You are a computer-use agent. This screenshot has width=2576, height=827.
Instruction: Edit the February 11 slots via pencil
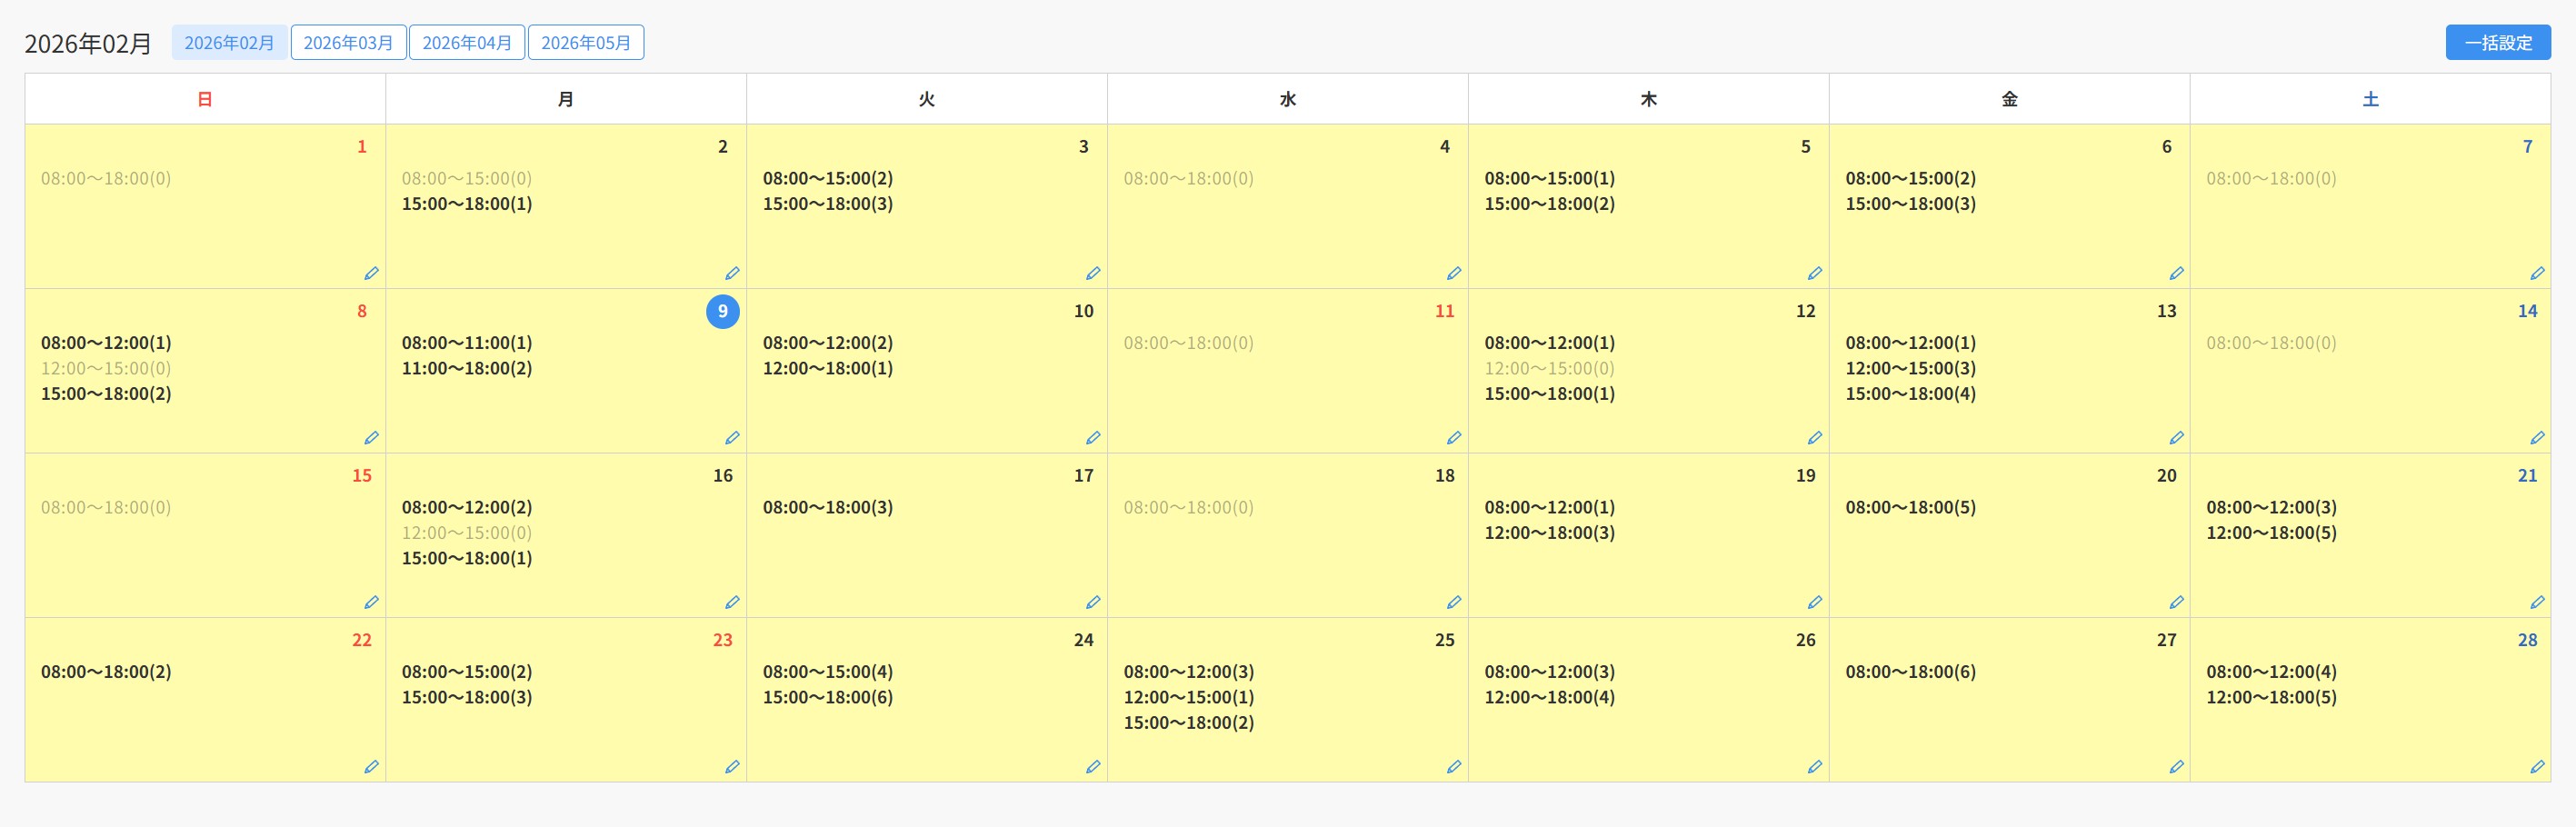click(1454, 438)
